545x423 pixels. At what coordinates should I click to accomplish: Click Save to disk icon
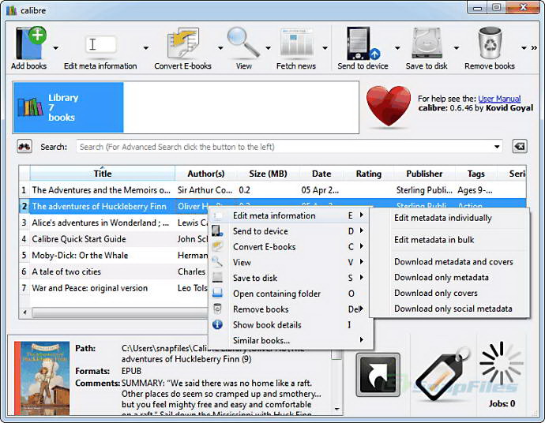427,43
